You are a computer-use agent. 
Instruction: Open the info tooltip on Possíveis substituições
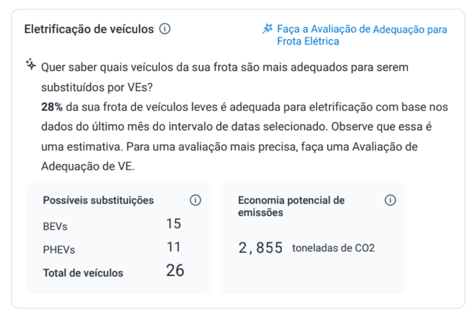(195, 200)
